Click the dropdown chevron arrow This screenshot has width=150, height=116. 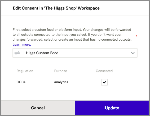coord(133,53)
